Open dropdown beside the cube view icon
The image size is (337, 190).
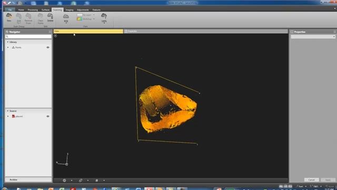coord(88,180)
